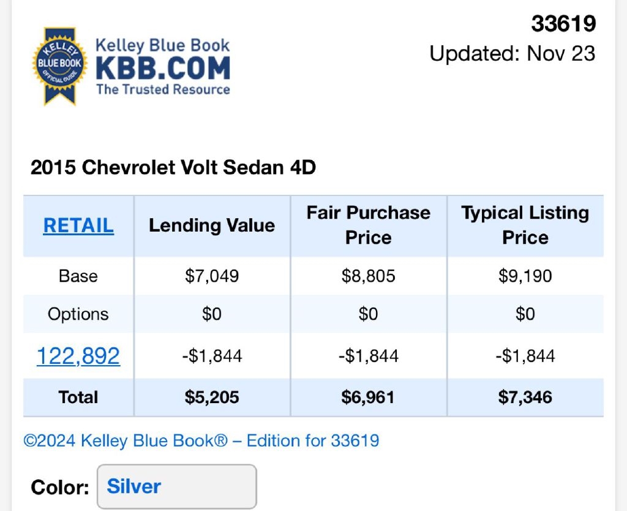Viewport: 627px width, 511px height.
Task: Click the Base Fair Purchase $8,805 cell
Action: pyautogui.click(x=369, y=276)
